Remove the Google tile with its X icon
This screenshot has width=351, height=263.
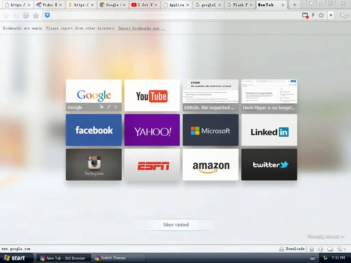point(116,107)
